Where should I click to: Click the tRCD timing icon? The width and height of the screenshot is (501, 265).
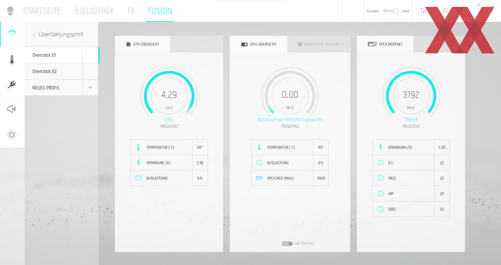click(x=380, y=178)
